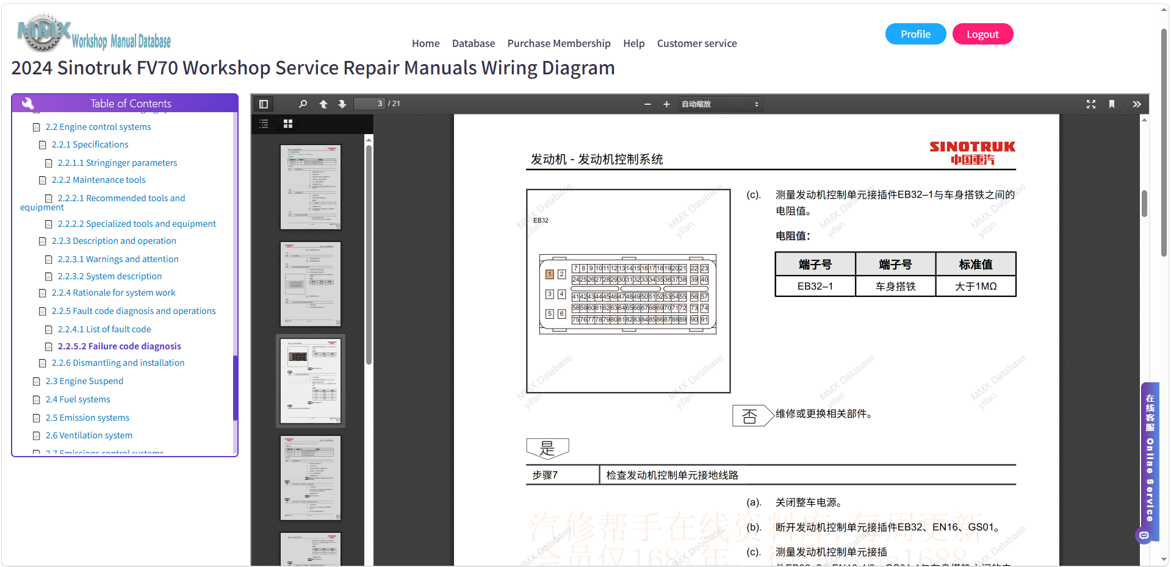Open Customer service page
The width and height of the screenshot is (1171, 567).
697,43
